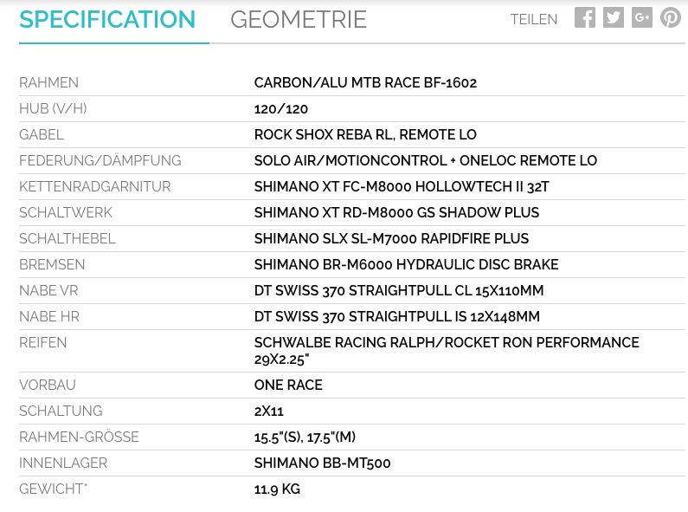The height and width of the screenshot is (512, 688).
Task: Click the Shimano BB-MT500 bottom bracket value
Action: 322,463
